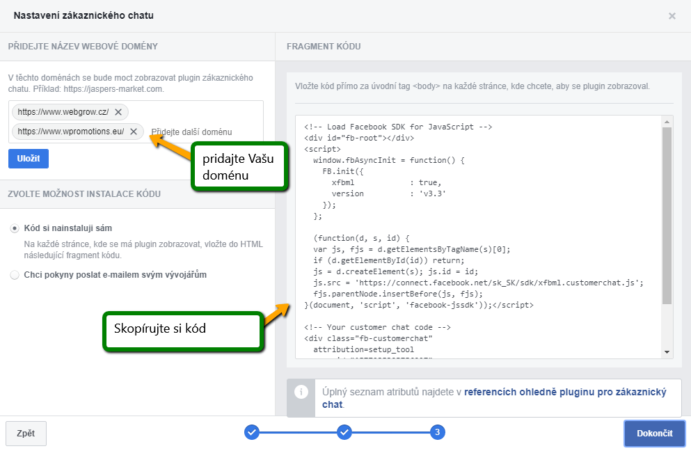
Task: Click the code box scrollbar up arrow
Action: coord(667,122)
